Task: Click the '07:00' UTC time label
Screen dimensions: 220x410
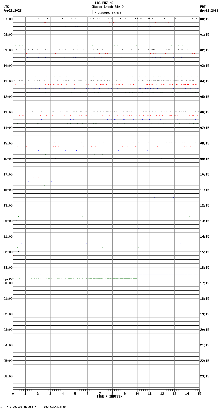Action: [x=8, y=19]
